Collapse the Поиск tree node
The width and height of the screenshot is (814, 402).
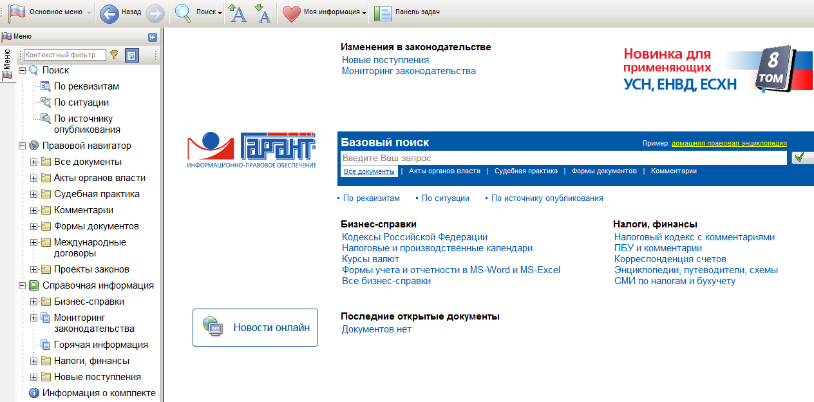(22, 70)
